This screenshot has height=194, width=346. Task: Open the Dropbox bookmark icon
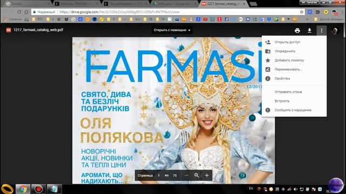269,19
